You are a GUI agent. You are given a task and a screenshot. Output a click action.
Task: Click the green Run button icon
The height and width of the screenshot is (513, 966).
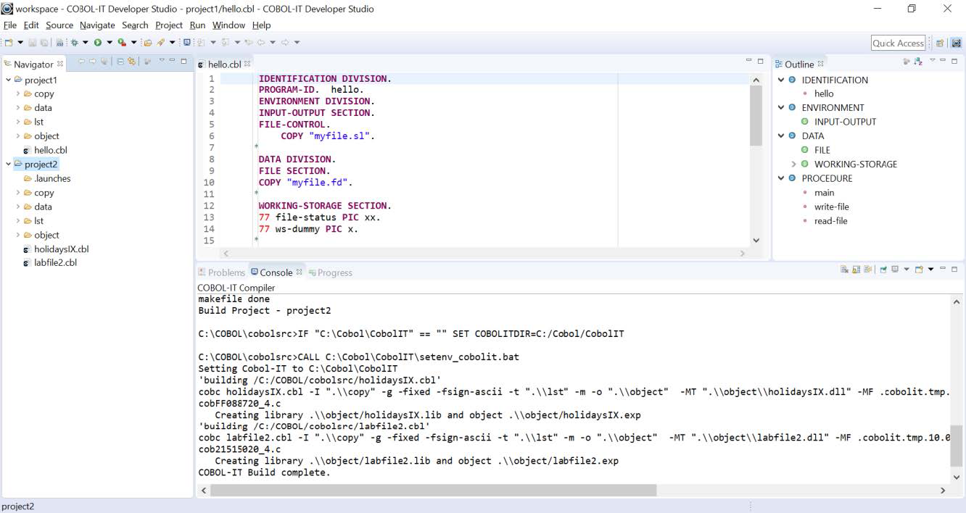(97, 43)
